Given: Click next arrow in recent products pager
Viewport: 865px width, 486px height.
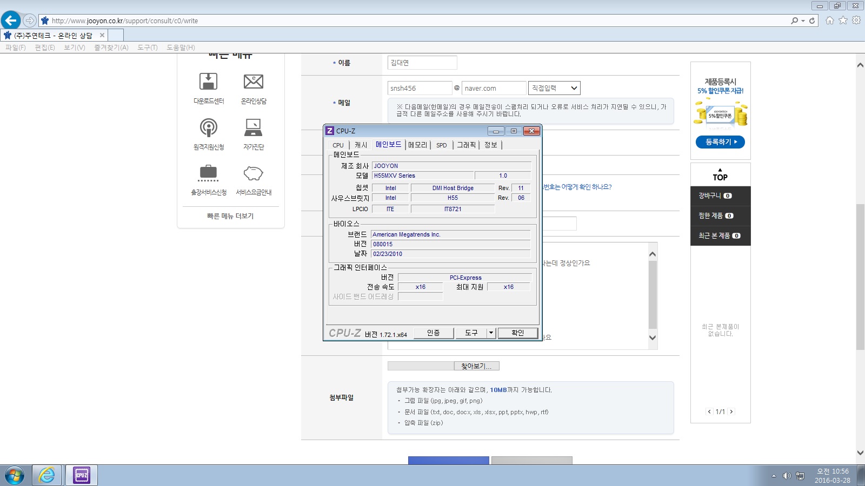Looking at the screenshot, I should click(x=731, y=411).
